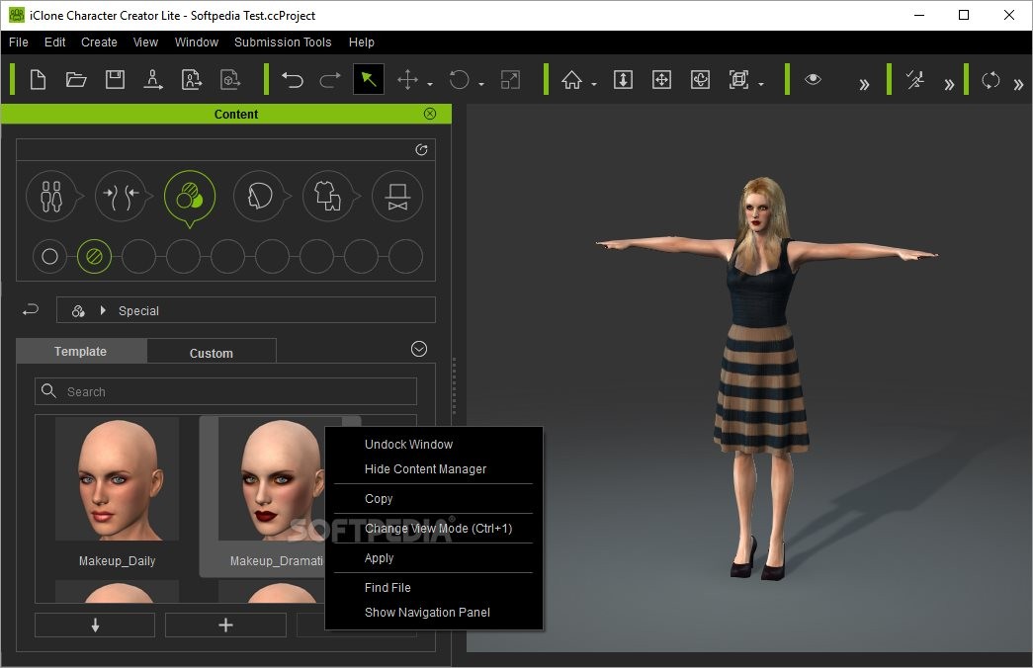Image resolution: width=1033 pixels, height=668 pixels.
Task: Refresh the content panel via top-right icon
Action: click(422, 149)
